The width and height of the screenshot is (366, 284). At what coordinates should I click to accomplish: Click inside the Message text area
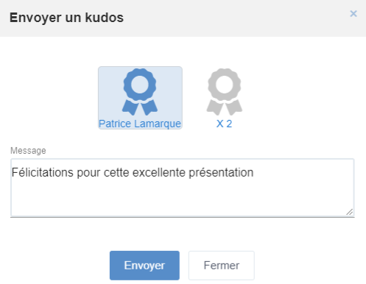183,188
